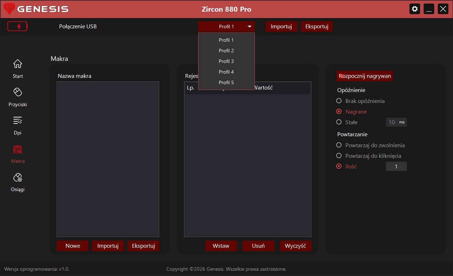This screenshot has width=453, height=276.
Task: Click Eksportuj under the macro name list
Action: pos(143,246)
